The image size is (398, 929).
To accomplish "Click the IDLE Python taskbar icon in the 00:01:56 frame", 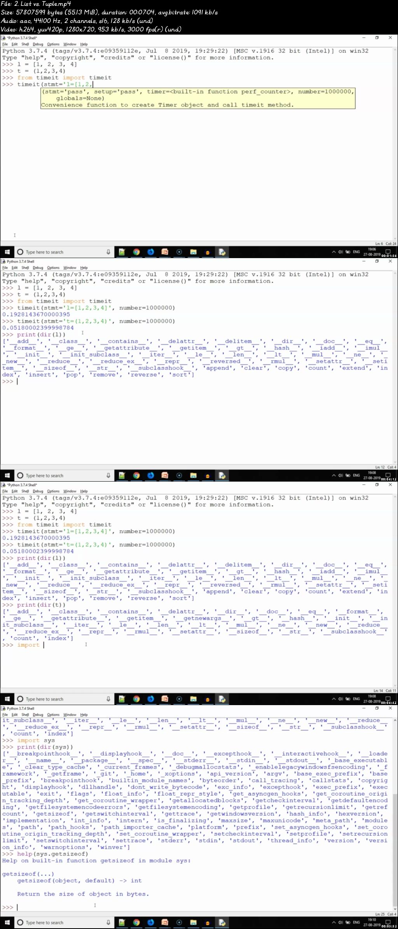I will (x=222, y=252).
